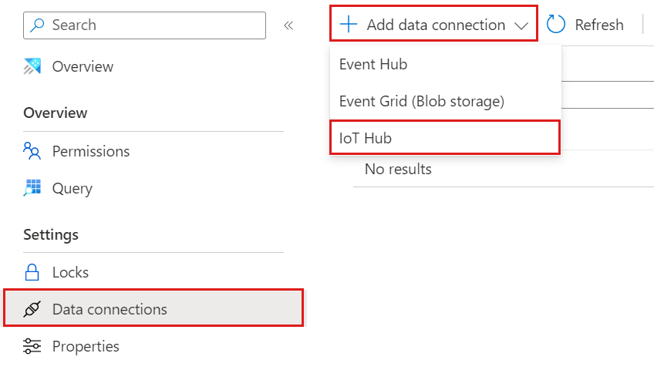This screenshot has height=370, width=654.
Task: Click the Data connections plug icon
Action: click(32, 309)
